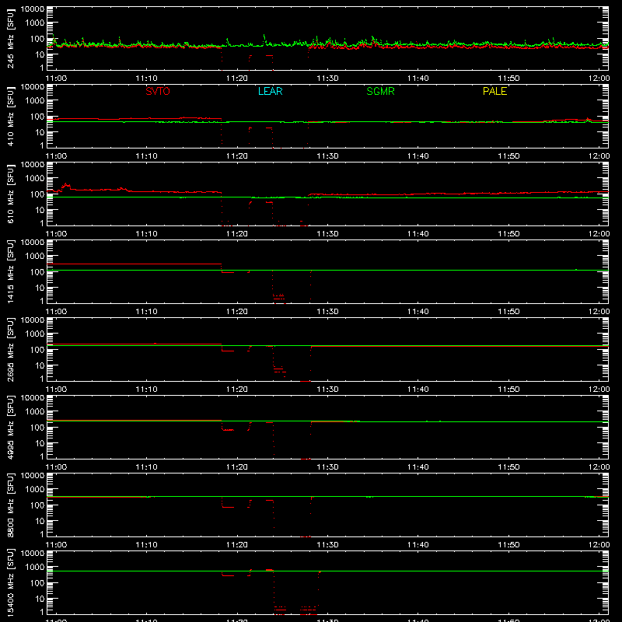Select the 4995 MHz [SFU] axis title

[x=10, y=427]
